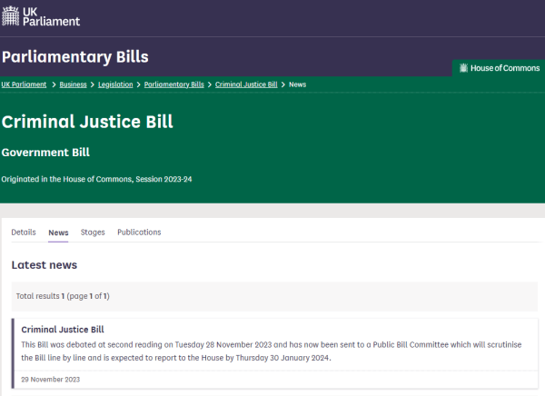Open the Criminal Justice Bill news card title

pyautogui.click(x=63, y=330)
